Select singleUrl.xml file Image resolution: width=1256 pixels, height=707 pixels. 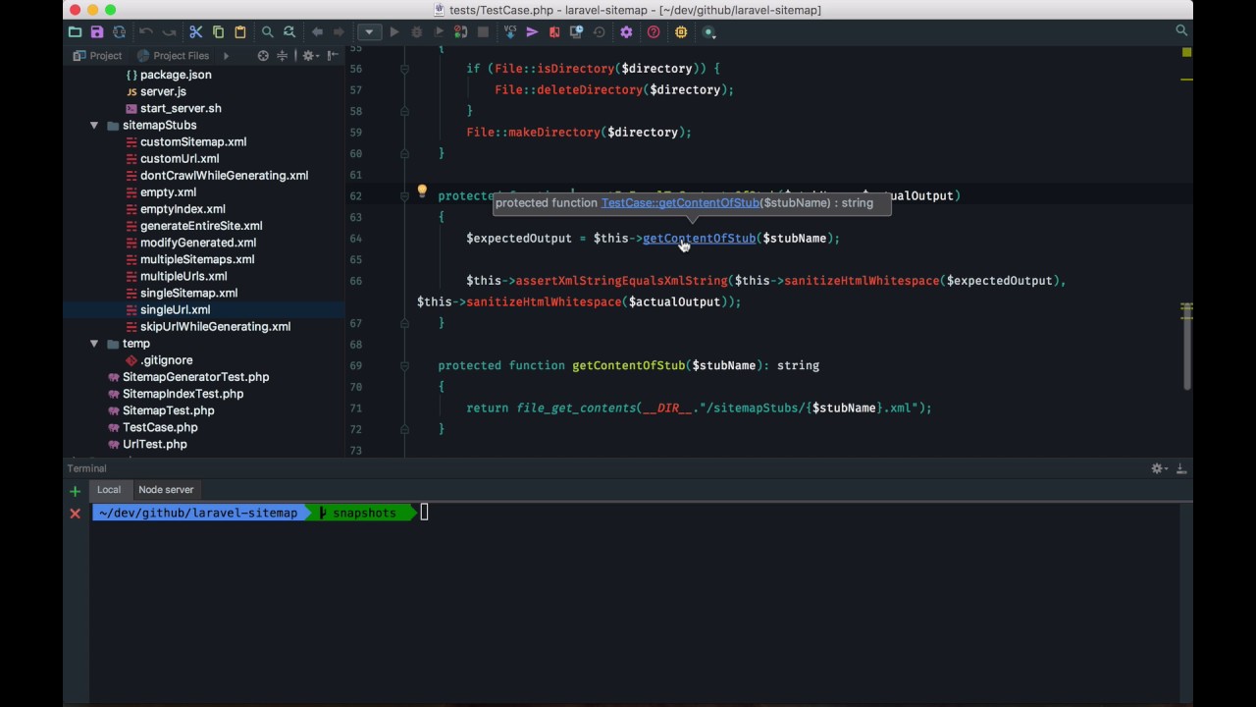coord(175,310)
